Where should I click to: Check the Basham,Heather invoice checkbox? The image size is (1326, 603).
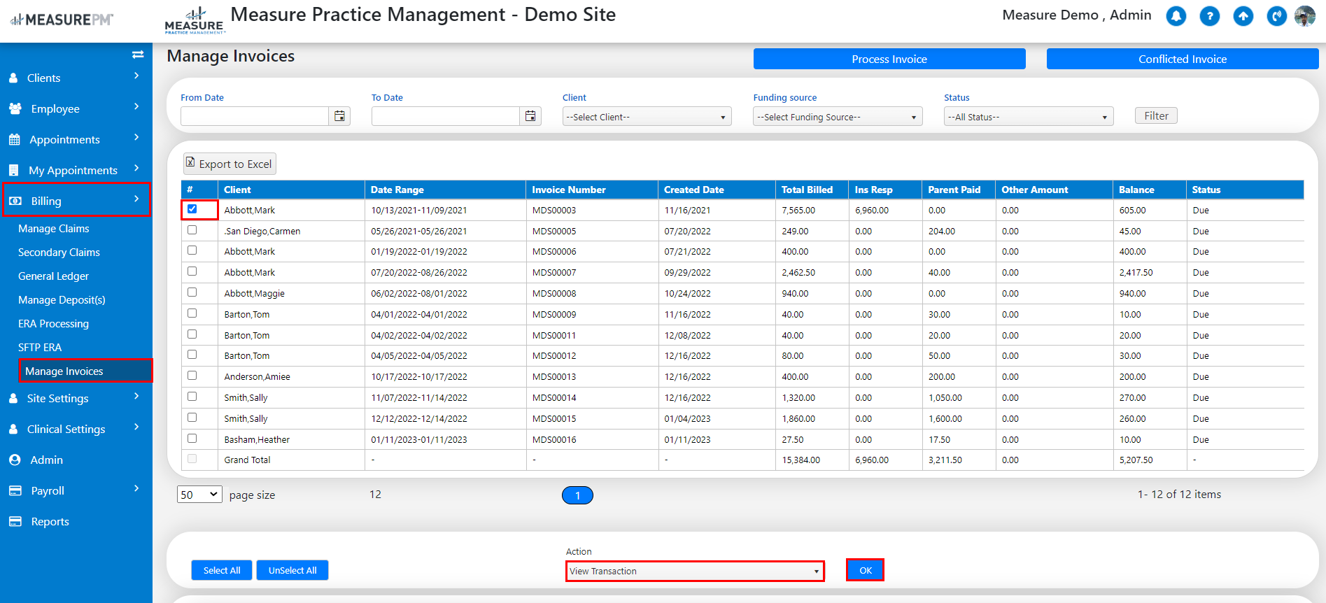point(192,438)
